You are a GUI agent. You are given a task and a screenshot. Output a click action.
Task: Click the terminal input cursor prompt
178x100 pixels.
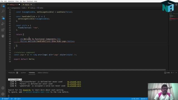tap(9, 96)
